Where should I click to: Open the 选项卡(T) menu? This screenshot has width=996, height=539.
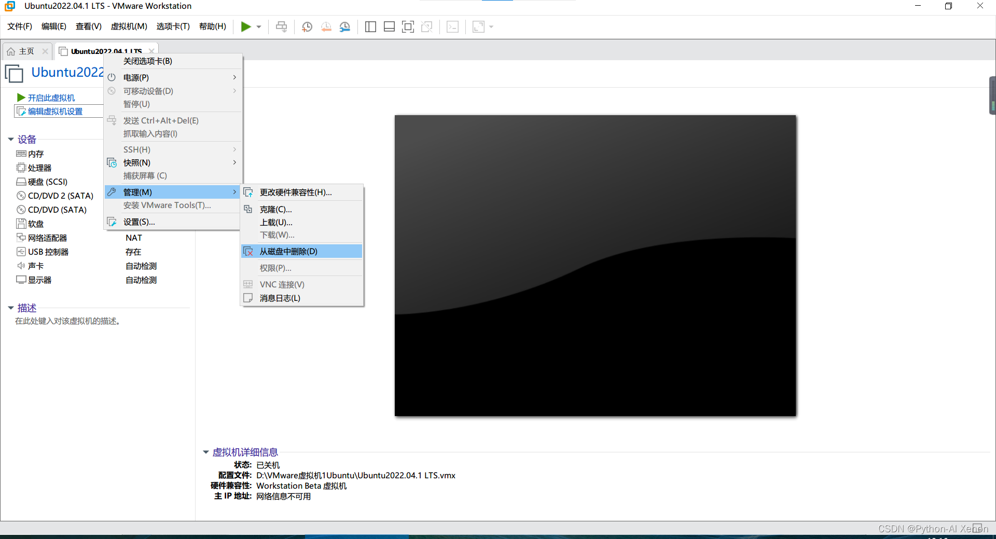click(173, 26)
